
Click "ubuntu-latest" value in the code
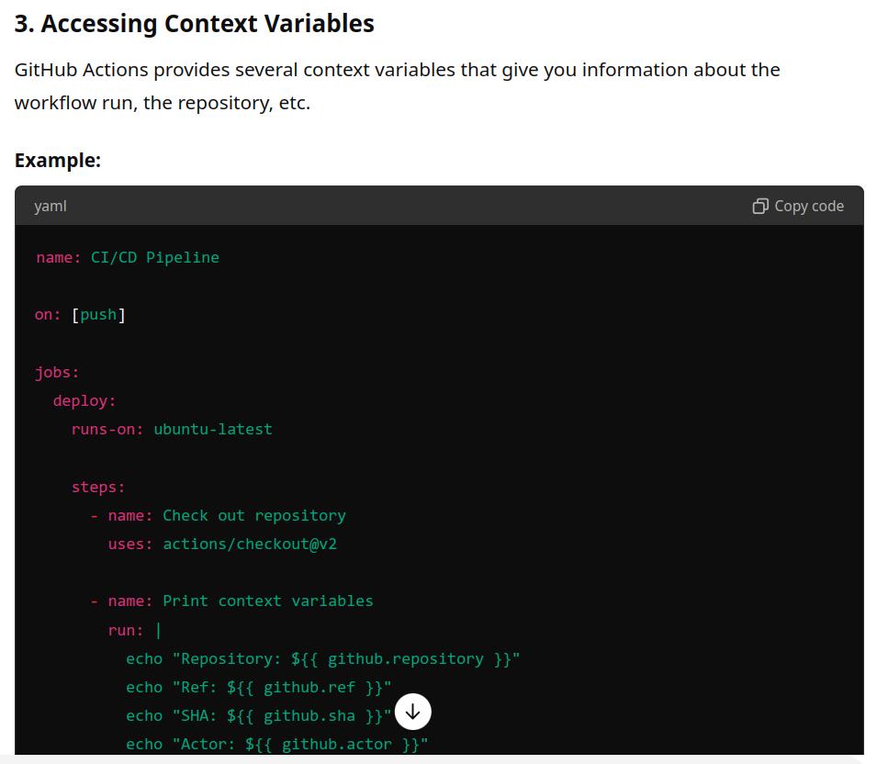tap(213, 429)
